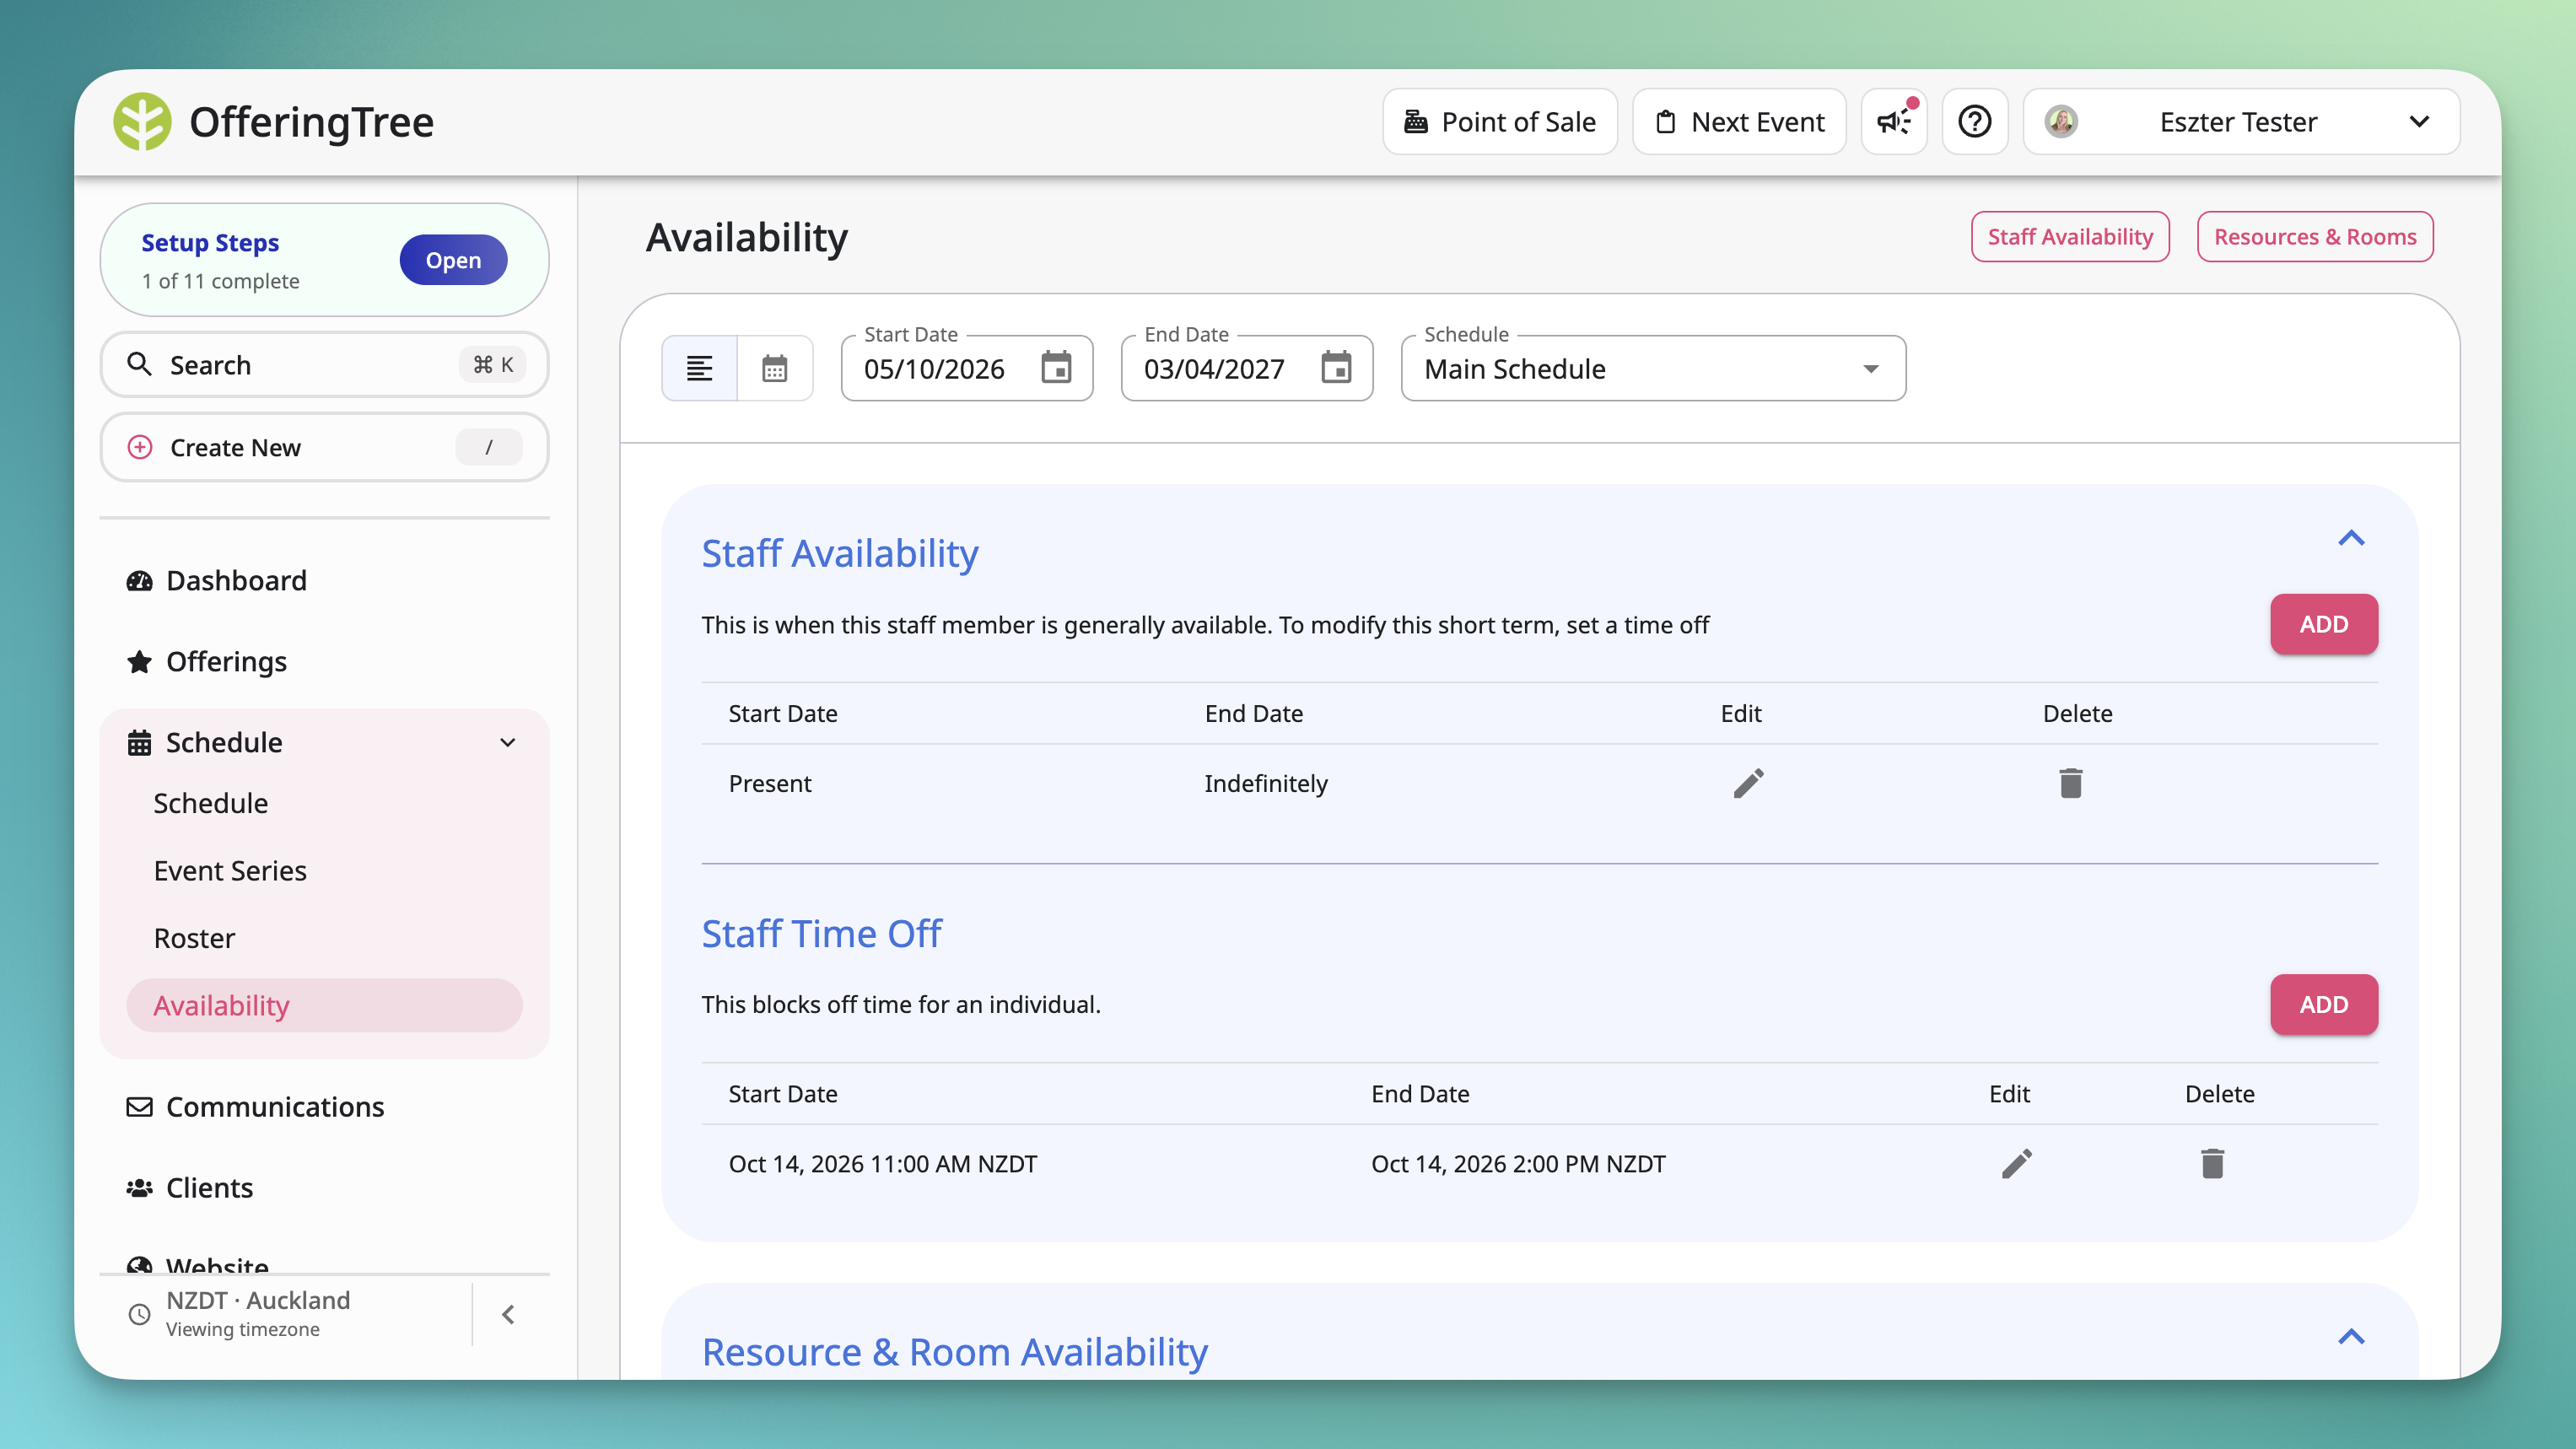The height and width of the screenshot is (1449, 2576).
Task: Click the OfferingTree leaf logo
Action: pos(142,122)
